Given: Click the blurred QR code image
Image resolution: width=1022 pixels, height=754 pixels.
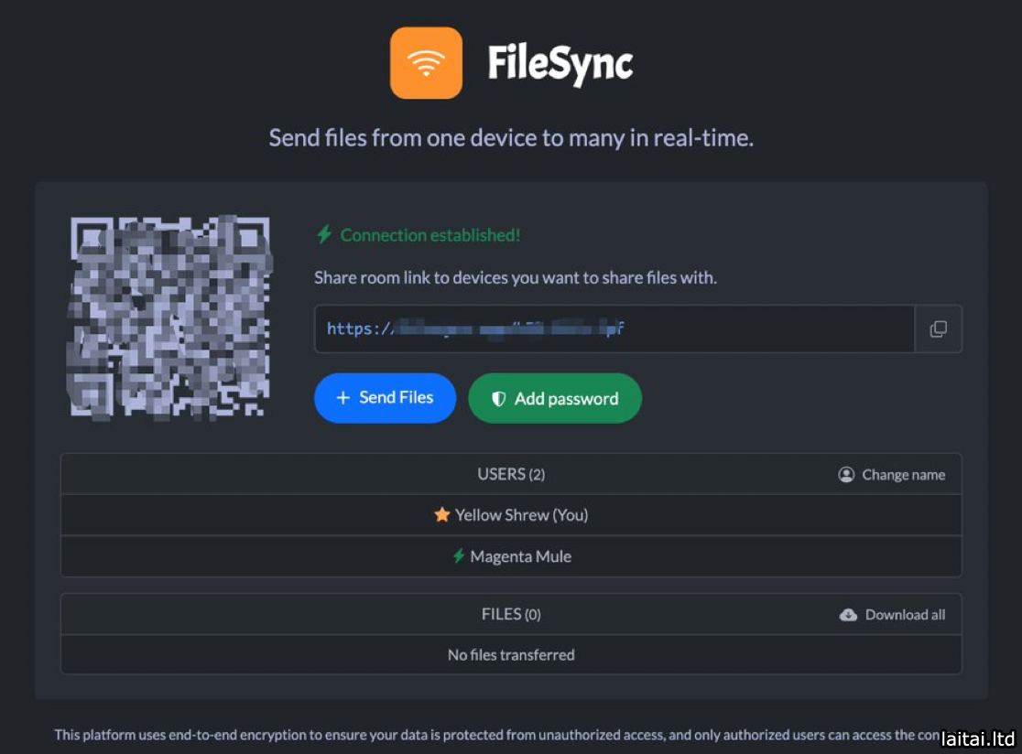Looking at the screenshot, I should (170, 318).
